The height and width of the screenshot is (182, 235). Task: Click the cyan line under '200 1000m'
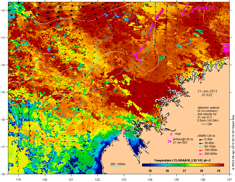116,166
